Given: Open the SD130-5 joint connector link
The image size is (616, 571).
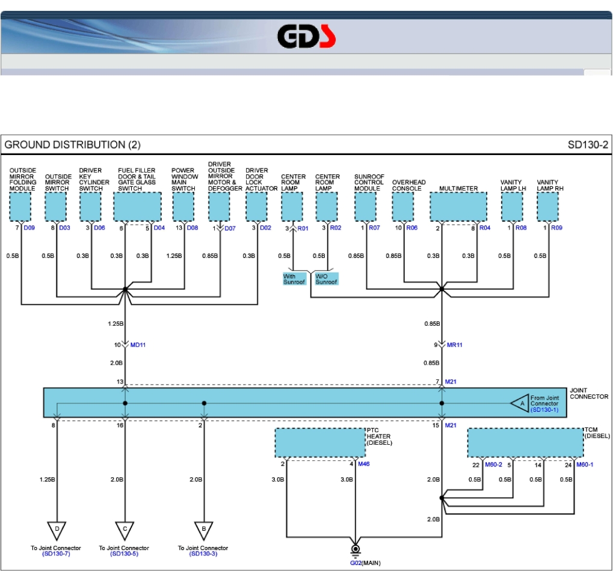Looking at the screenshot, I should (x=124, y=554).
